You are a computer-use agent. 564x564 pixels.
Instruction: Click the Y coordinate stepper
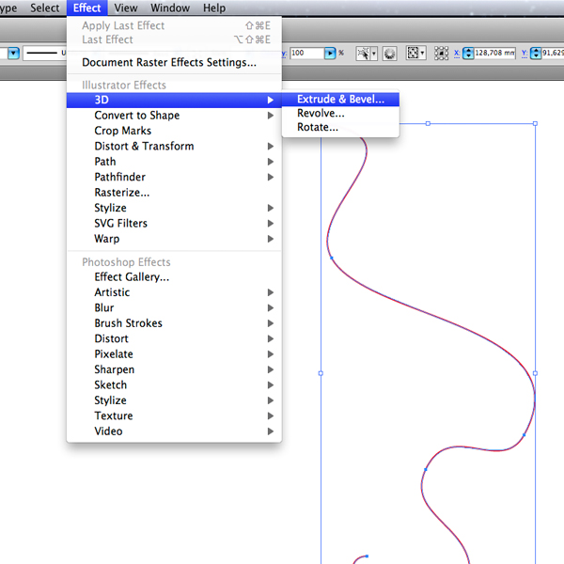pyautogui.click(x=536, y=54)
